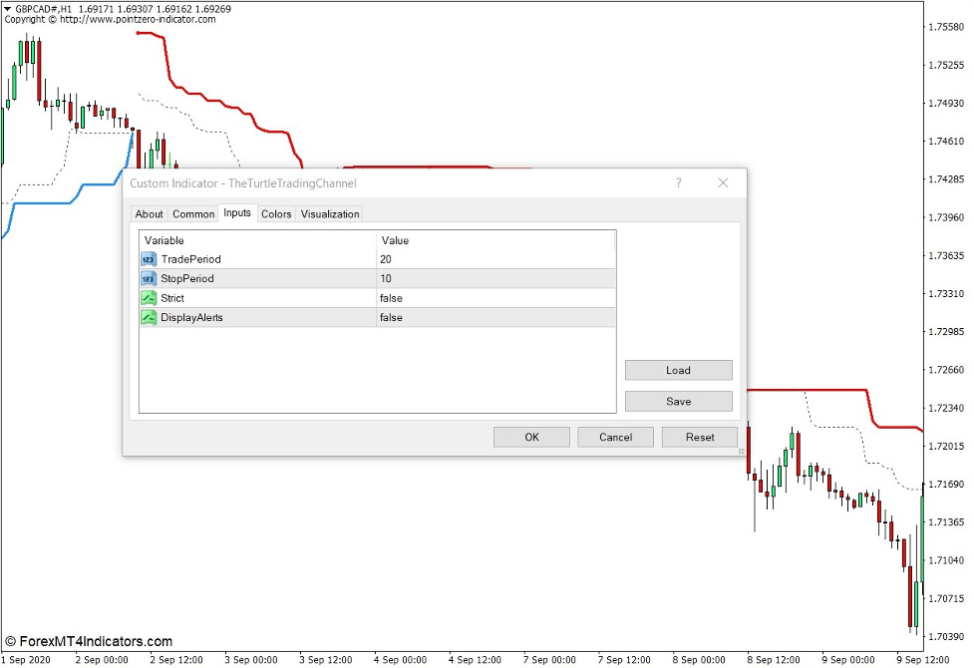Cancel the indicator settings dialog
974x668 pixels.
(615, 437)
